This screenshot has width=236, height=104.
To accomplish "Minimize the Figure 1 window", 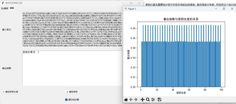I will 216,9.
